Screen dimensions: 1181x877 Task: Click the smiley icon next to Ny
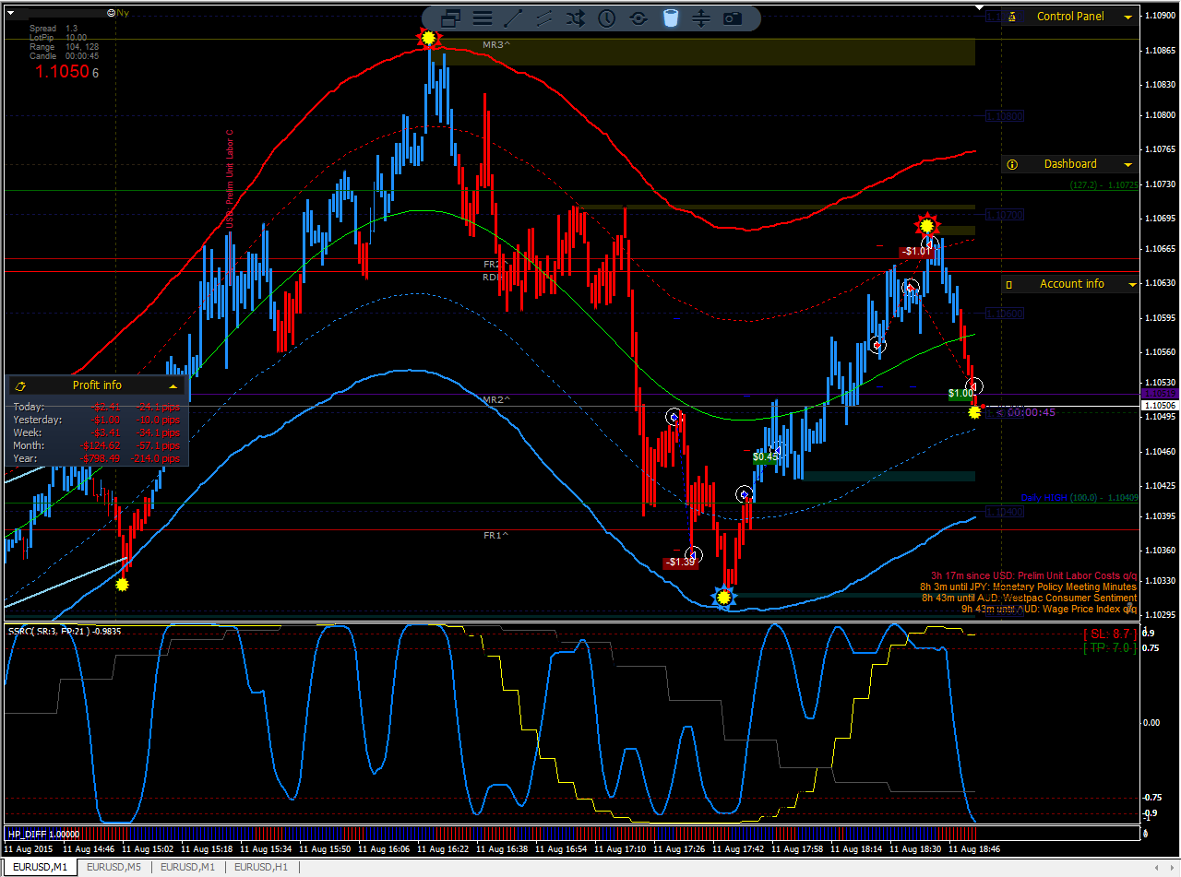pos(112,13)
